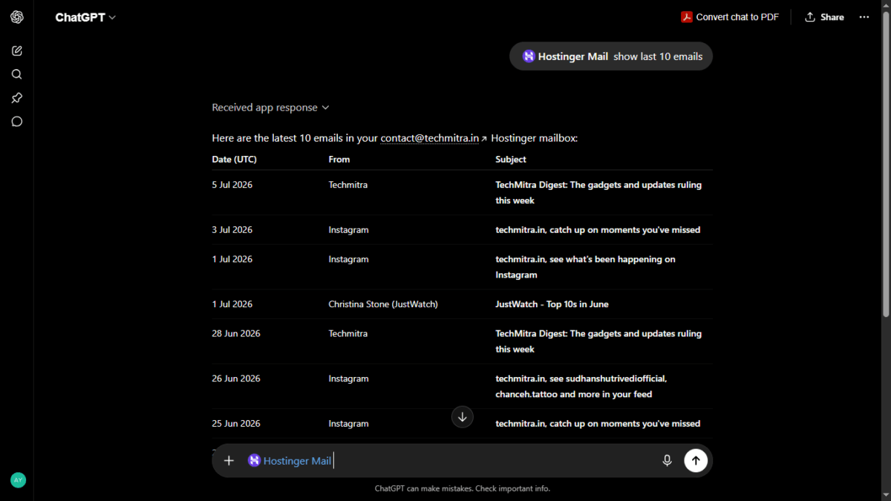This screenshot has width=891, height=501.
Task: Click Techmitra sender in 5 Jul row
Action: click(348, 185)
